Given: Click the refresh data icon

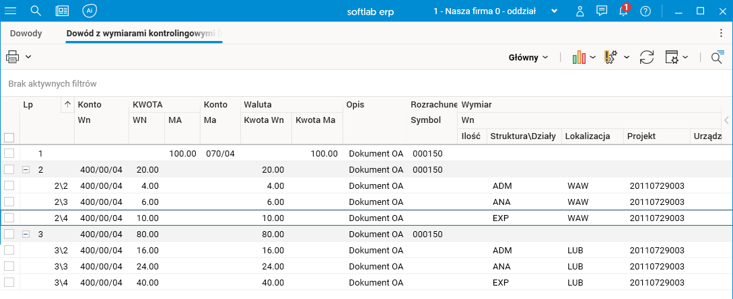Looking at the screenshot, I should tap(647, 58).
